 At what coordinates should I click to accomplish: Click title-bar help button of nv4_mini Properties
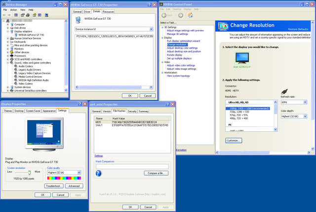pos(167,104)
